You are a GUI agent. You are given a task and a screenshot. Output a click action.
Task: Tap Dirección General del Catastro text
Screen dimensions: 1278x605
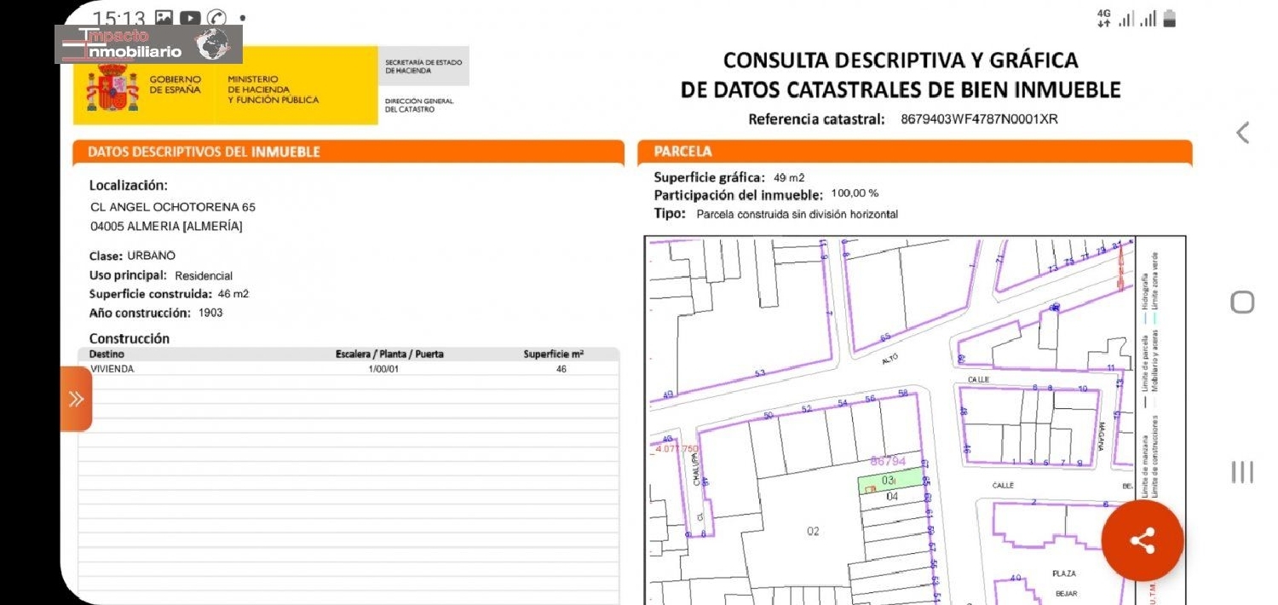point(419,105)
